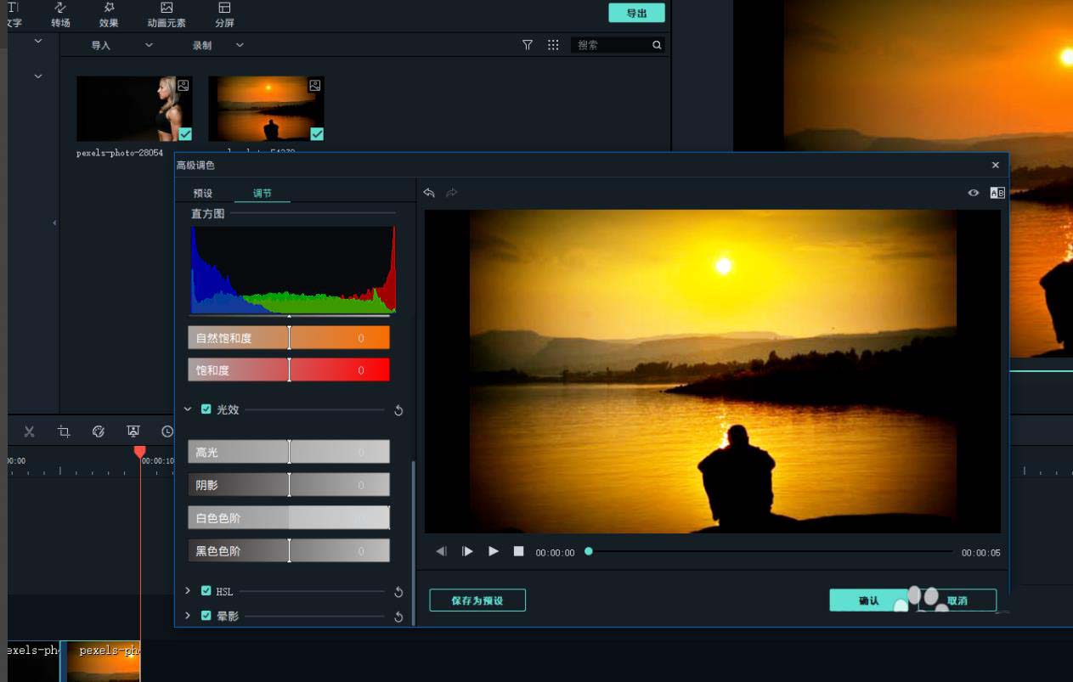Open the 录制 dropdown menu
The image size is (1073, 682).
[240, 45]
